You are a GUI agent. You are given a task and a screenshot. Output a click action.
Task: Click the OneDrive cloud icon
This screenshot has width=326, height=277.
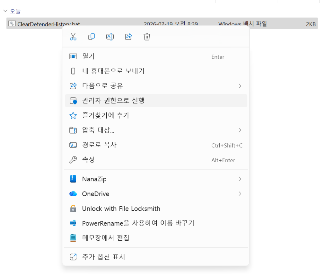[x=73, y=194]
